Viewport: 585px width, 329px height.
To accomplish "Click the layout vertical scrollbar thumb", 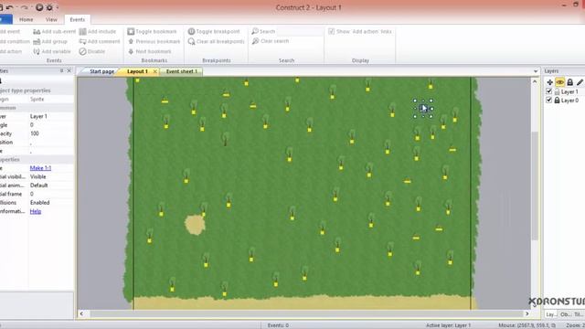I will click(x=535, y=186).
